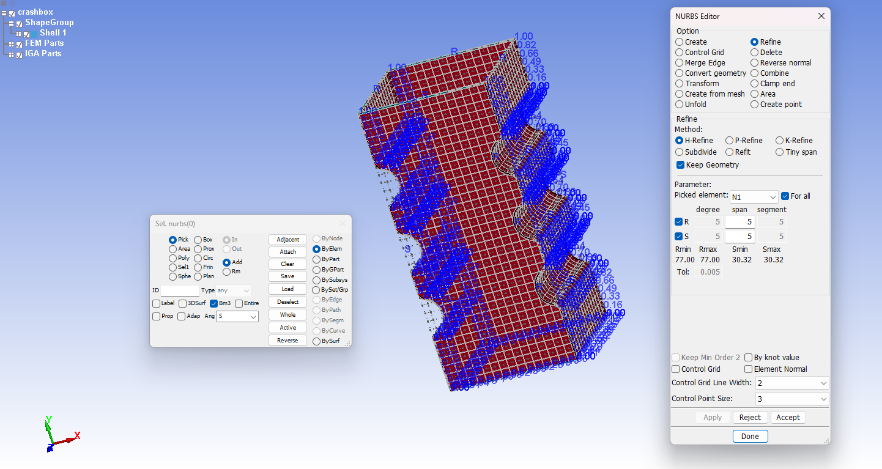Click the double-chevron expand icon at top left
Screen dimensions: 882x469
(12, 3)
